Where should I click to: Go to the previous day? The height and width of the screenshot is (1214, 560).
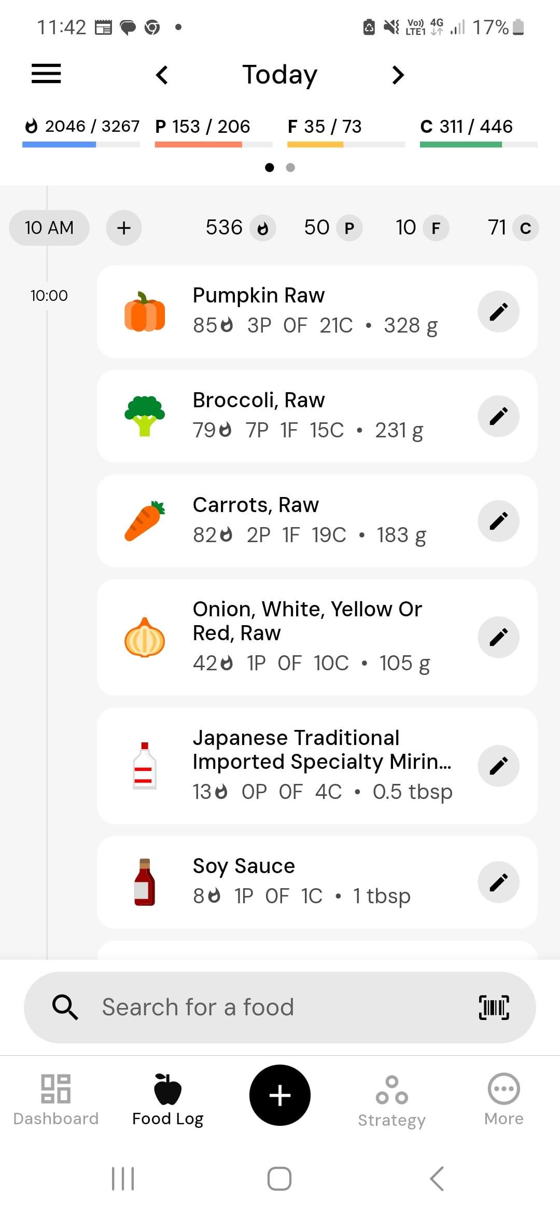162,75
